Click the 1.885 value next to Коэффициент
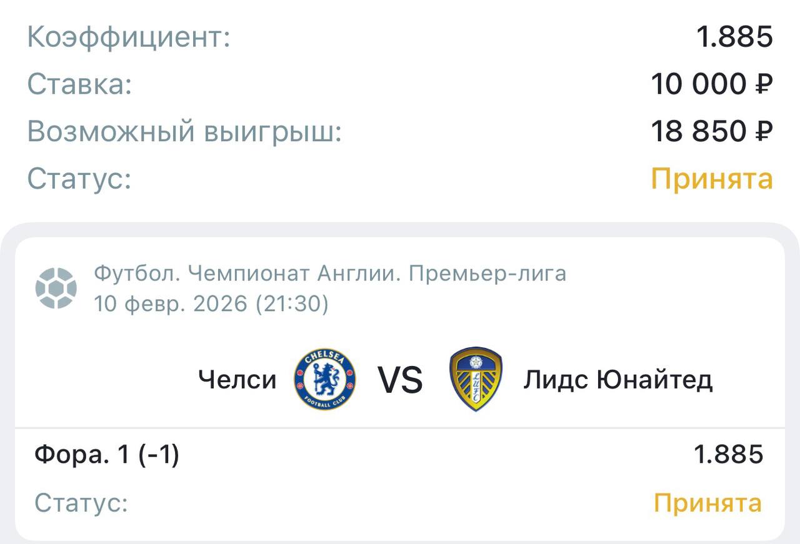Image resolution: width=800 pixels, height=544 pixels. [x=735, y=37]
